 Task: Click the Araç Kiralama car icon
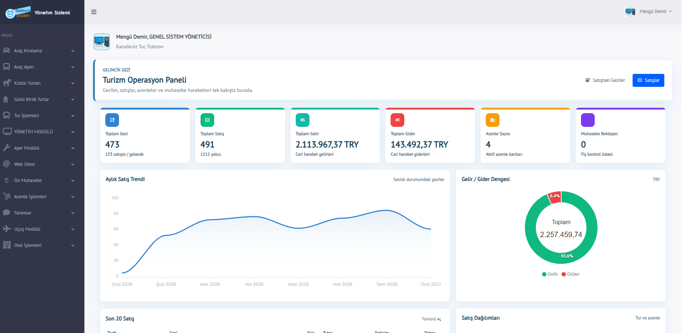click(x=6, y=50)
